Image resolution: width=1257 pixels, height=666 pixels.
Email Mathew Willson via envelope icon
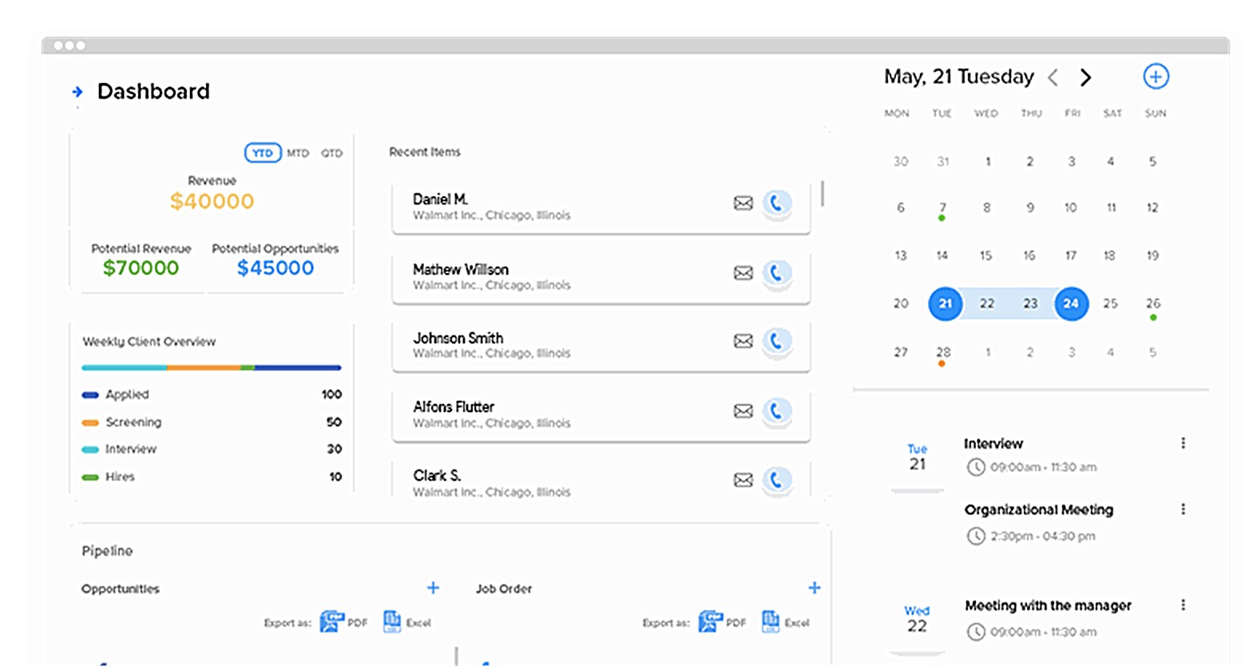click(743, 273)
